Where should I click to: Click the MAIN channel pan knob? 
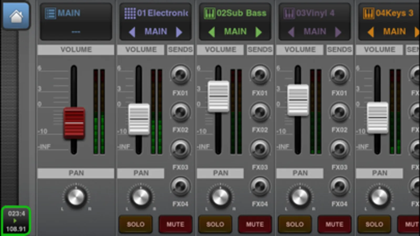coord(76,197)
